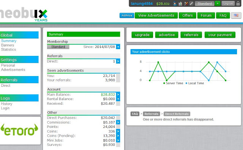243x150 pixels.
Task: Click the padlock icon next to Logout
Action: tap(238, 3)
